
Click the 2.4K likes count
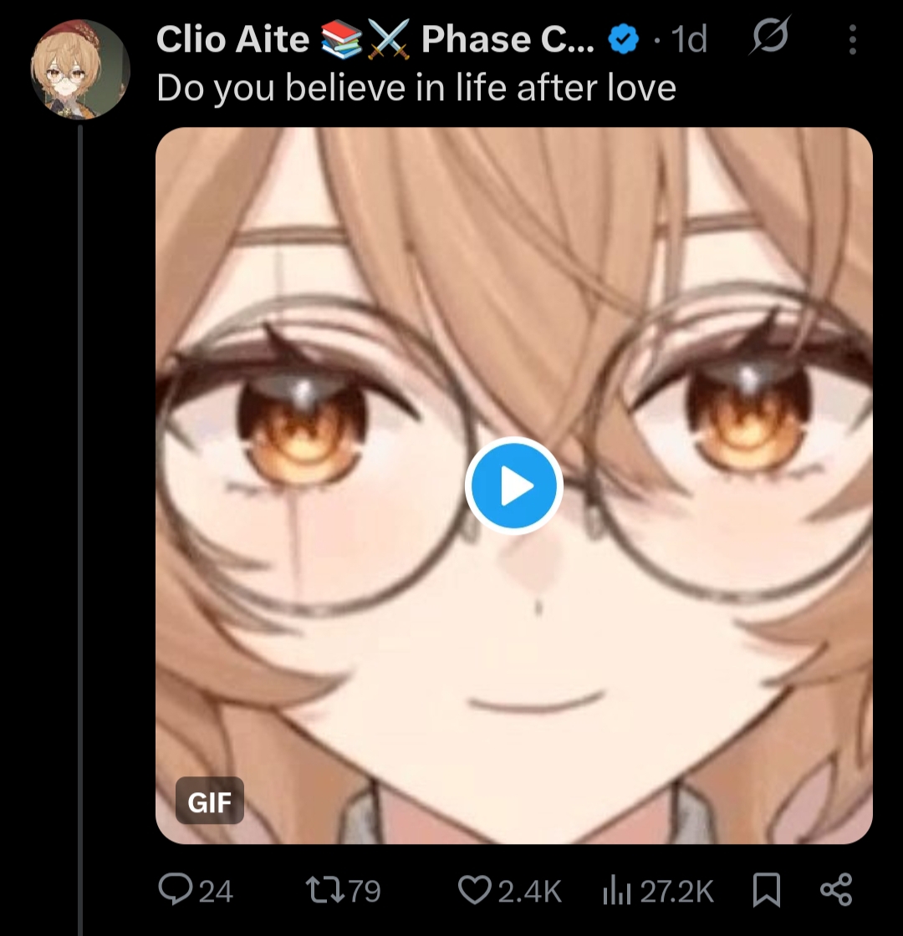pyautogui.click(x=530, y=891)
